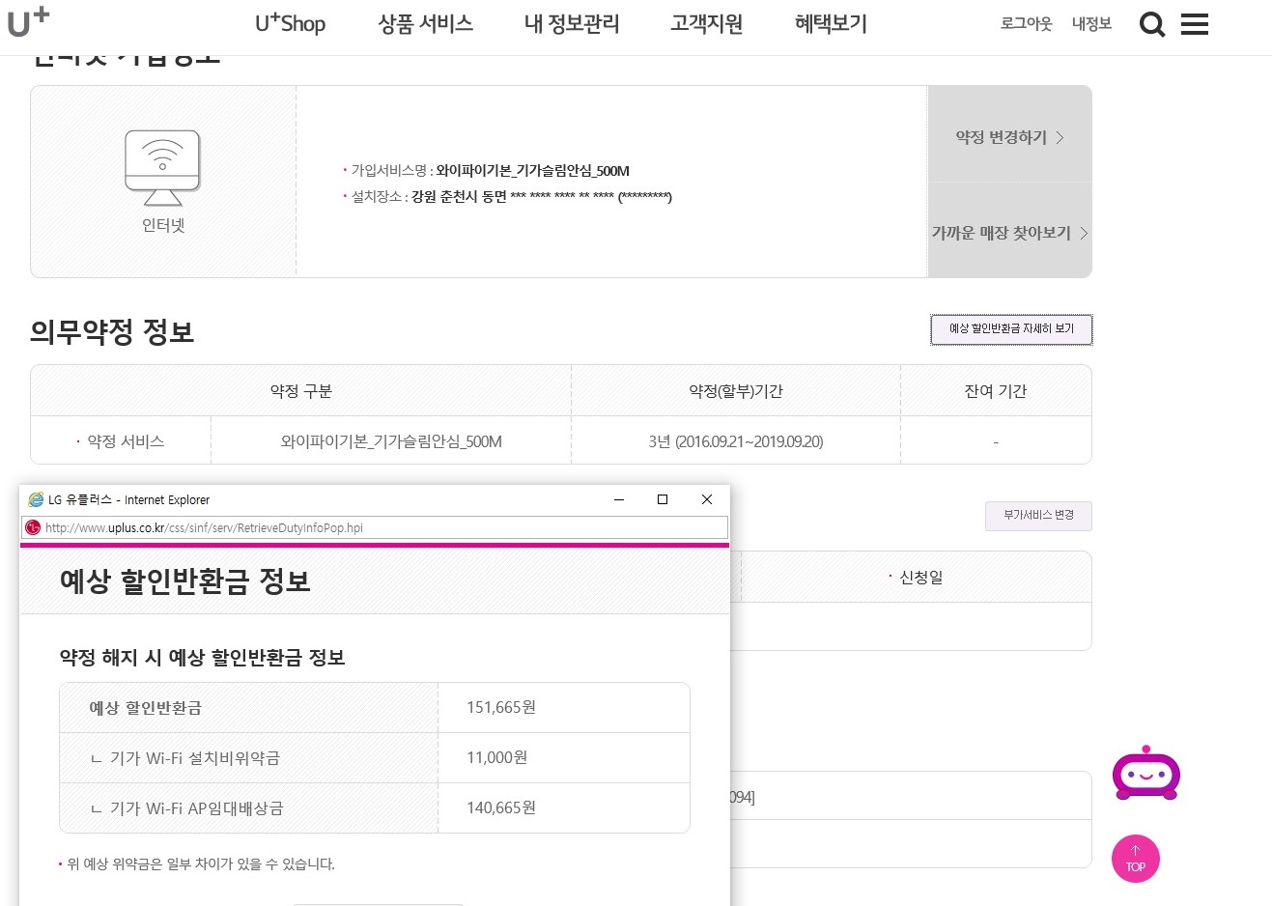Click the Internet Explorer icon in popup title

(x=36, y=499)
